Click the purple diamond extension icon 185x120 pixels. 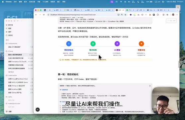pos(131,15)
